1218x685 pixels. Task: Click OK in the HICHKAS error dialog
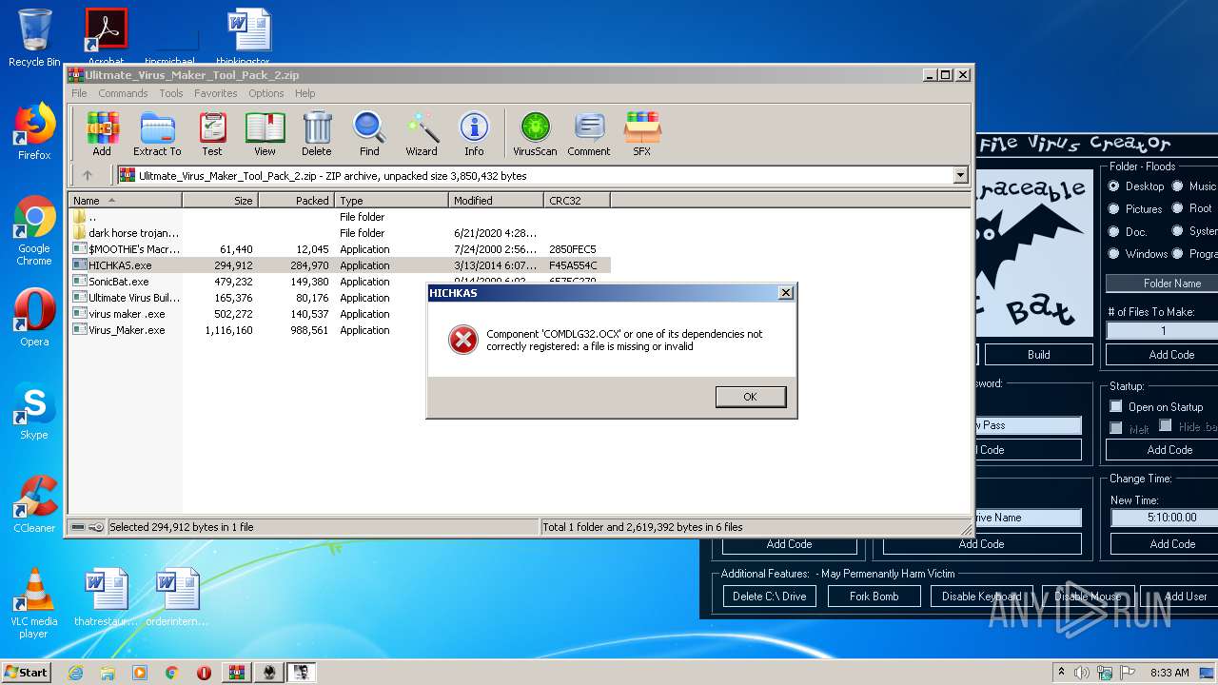click(x=751, y=397)
